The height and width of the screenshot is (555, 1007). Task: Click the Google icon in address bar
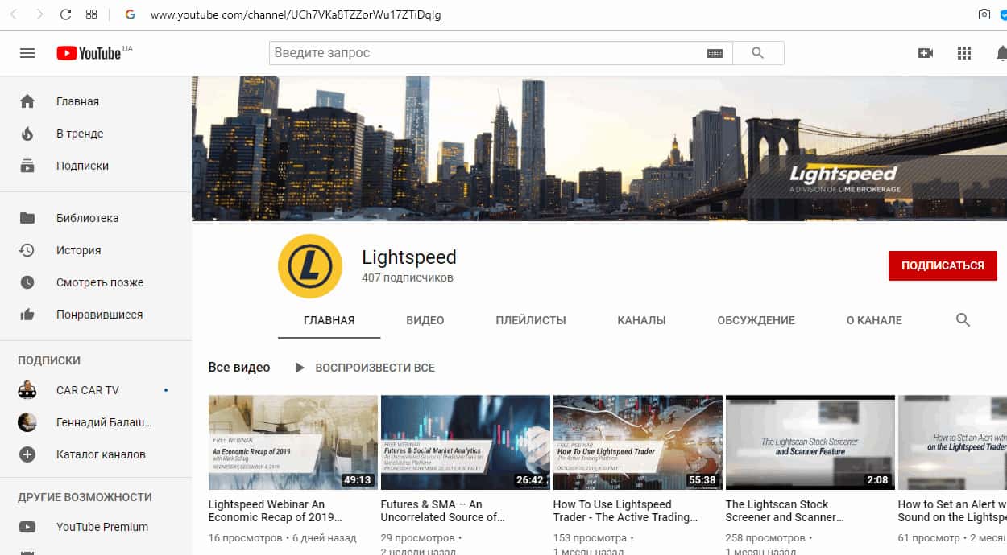[x=131, y=14]
